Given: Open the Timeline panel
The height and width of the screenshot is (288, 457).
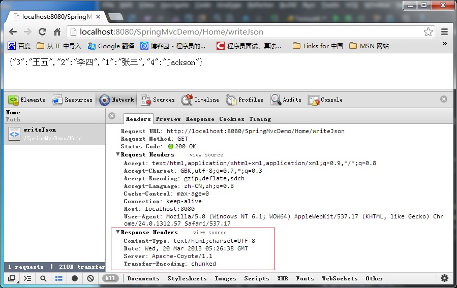Looking at the screenshot, I should (x=200, y=100).
